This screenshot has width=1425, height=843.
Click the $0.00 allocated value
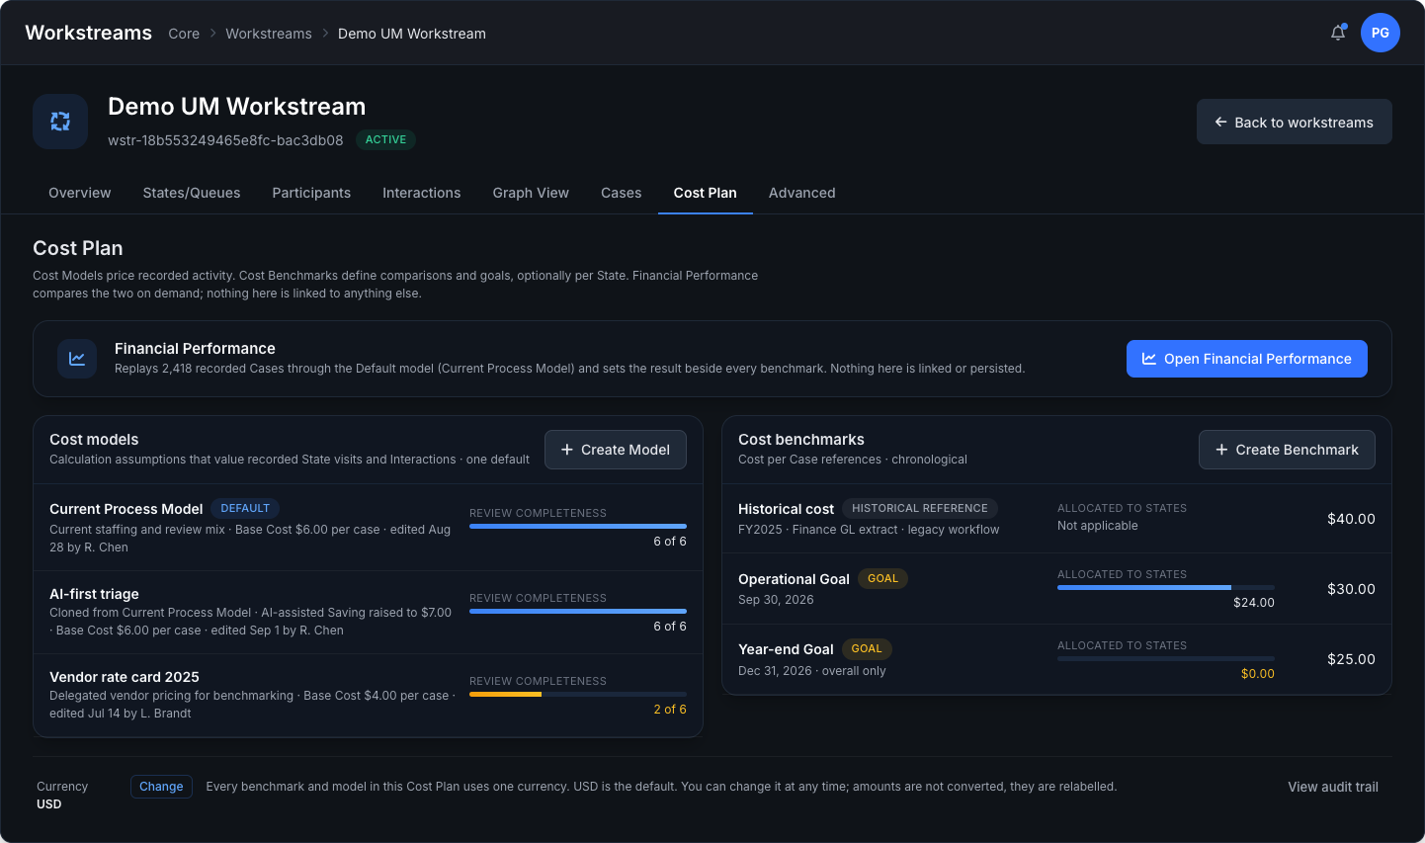tap(1258, 673)
